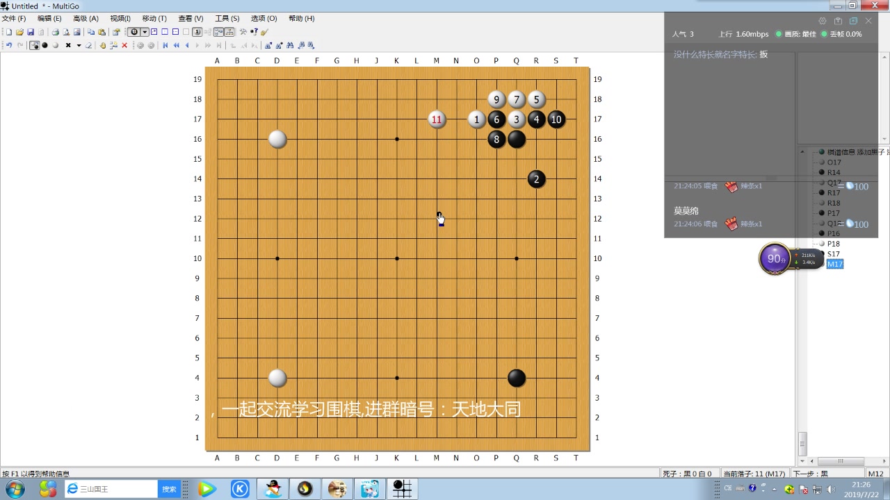Open the 移动 (T) menu
The width and height of the screenshot is (890, 500).
coord(154,18)
